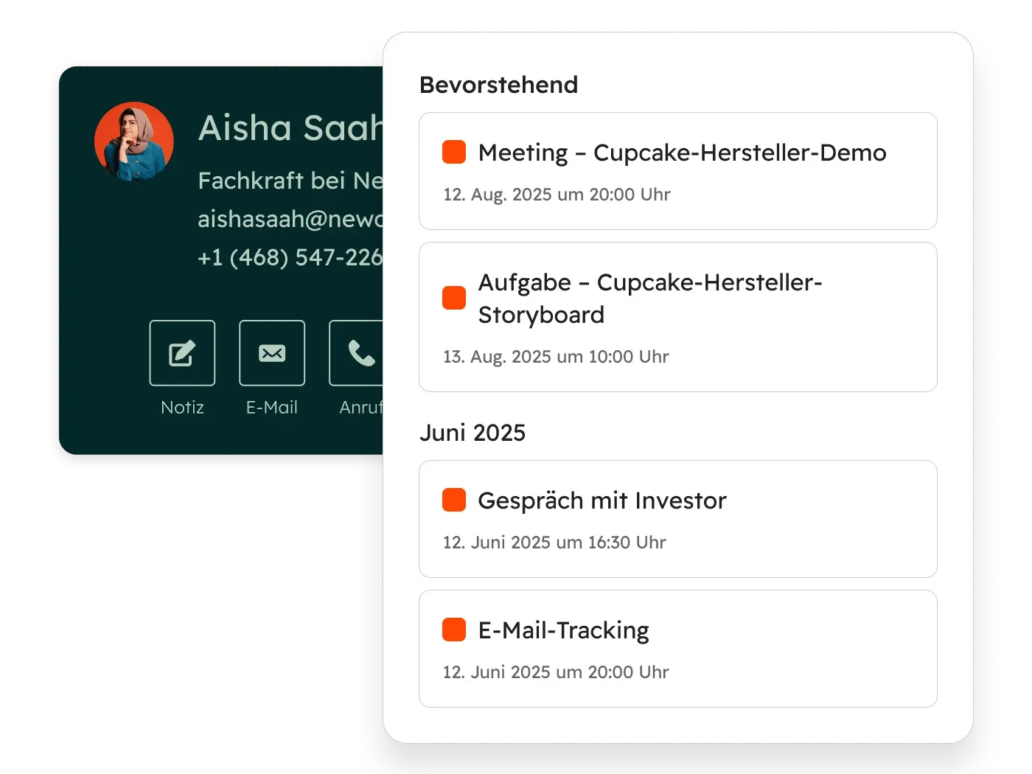This screenshot has width=1032, height=774.
Task: Click the orange icon beside Aufgabe Cupcake-Hersteller-Storyboard
Action: click(453, 298)
